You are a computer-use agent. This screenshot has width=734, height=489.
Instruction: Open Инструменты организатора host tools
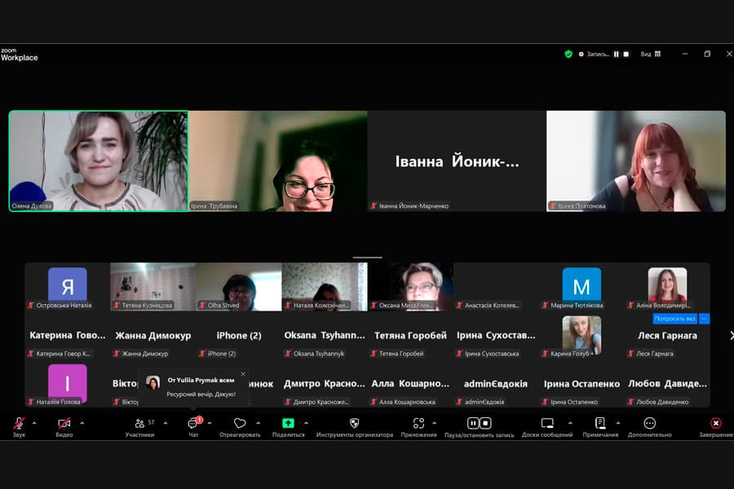point(354,425)
